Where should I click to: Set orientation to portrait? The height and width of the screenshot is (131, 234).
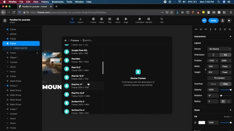click(214, 55)
